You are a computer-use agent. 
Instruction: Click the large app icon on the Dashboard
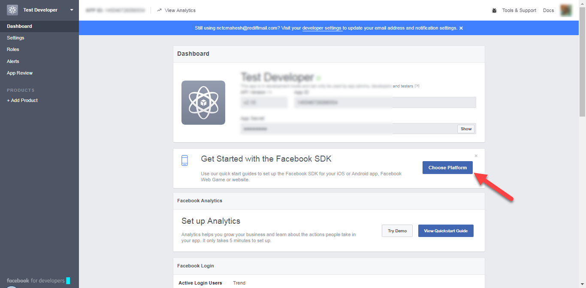[x=203, y=103]
